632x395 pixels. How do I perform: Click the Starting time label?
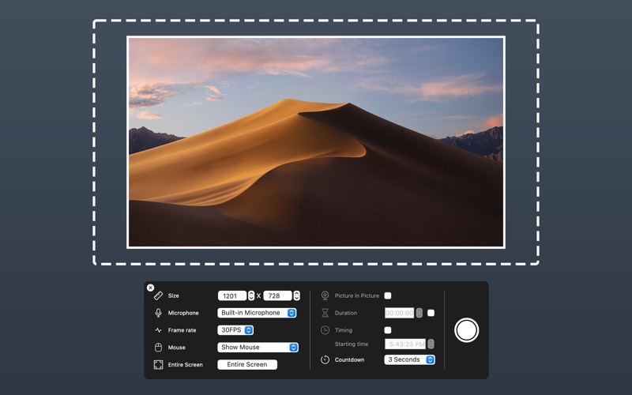pos(352,344)
